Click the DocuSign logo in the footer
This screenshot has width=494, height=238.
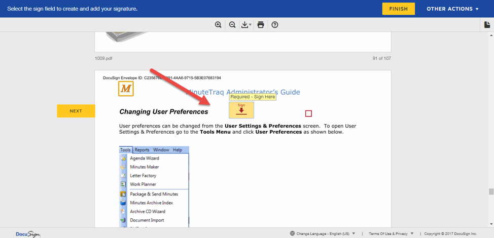tap(28, 234)
